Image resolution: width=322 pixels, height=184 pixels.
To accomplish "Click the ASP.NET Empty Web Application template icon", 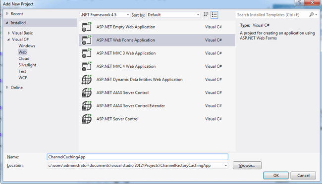I will coord(87,27).
